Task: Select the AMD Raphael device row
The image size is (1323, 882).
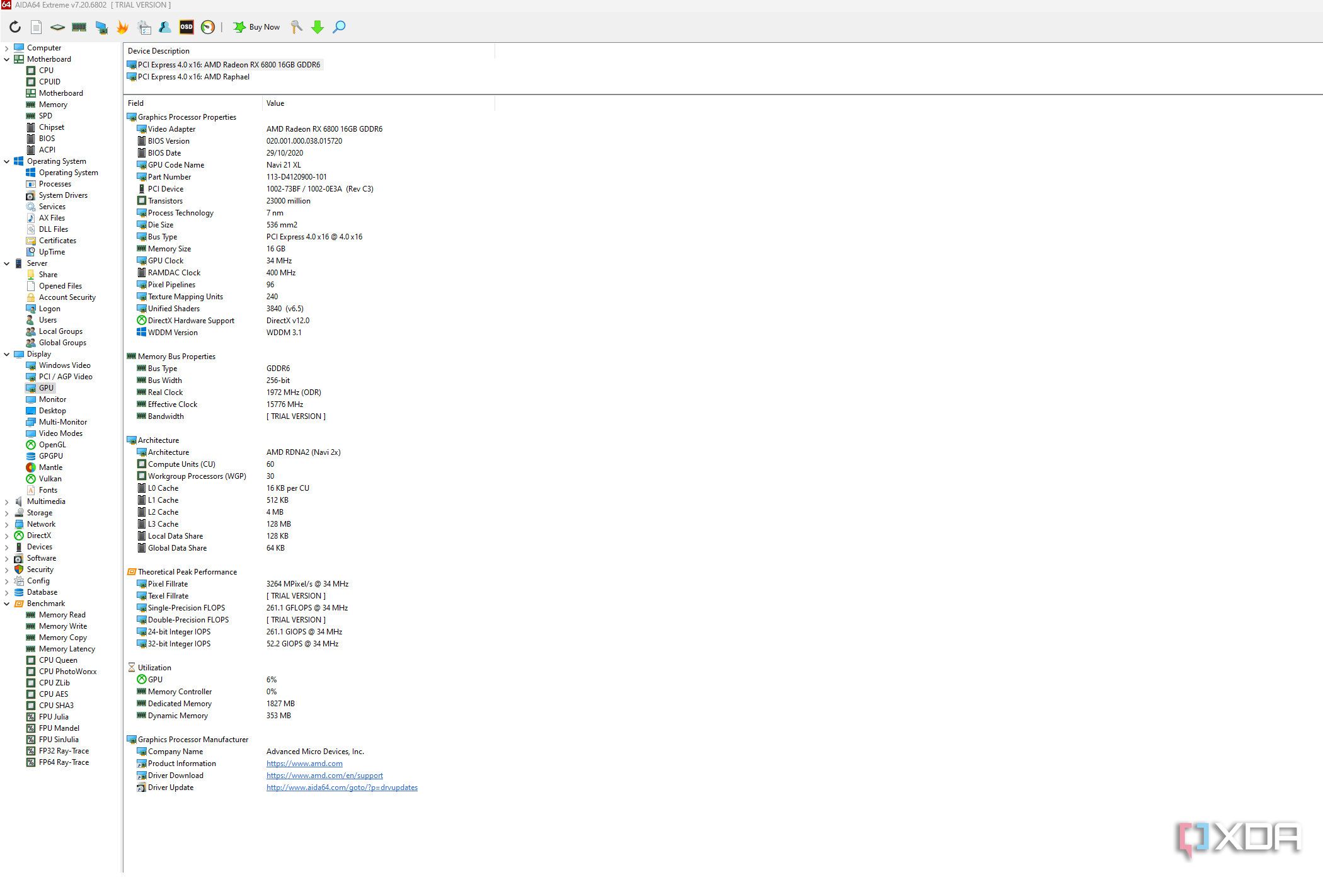Action: [188, 77]
